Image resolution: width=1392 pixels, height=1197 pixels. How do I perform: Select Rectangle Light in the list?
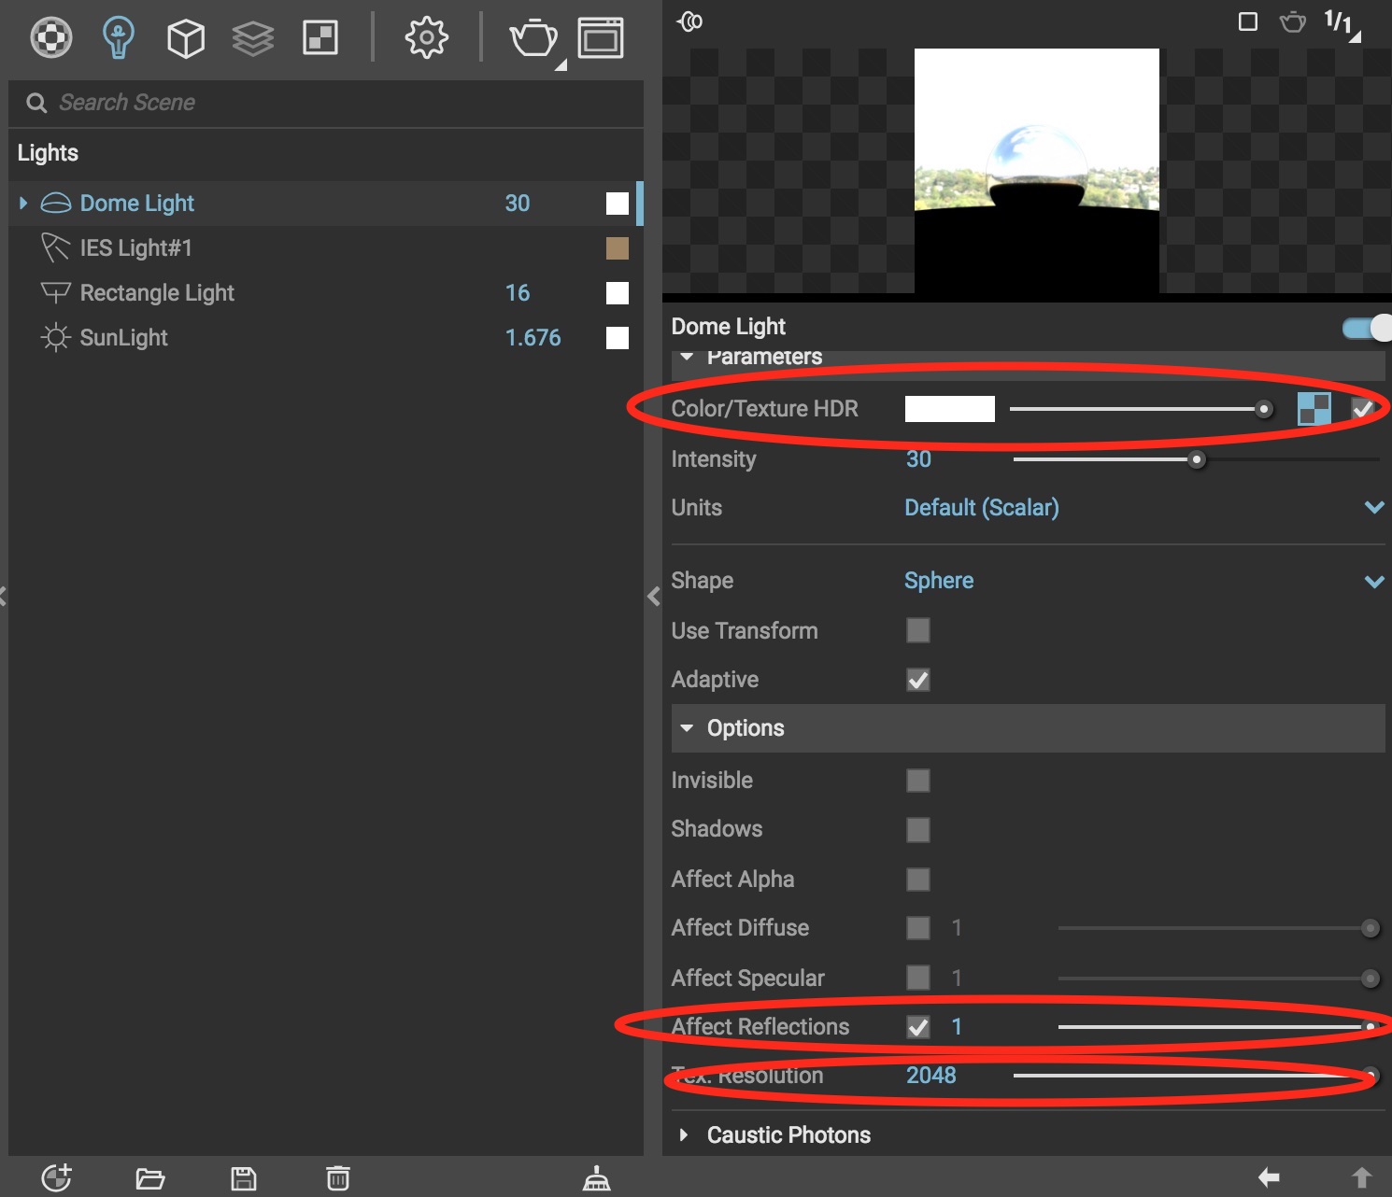coord(157,293)
